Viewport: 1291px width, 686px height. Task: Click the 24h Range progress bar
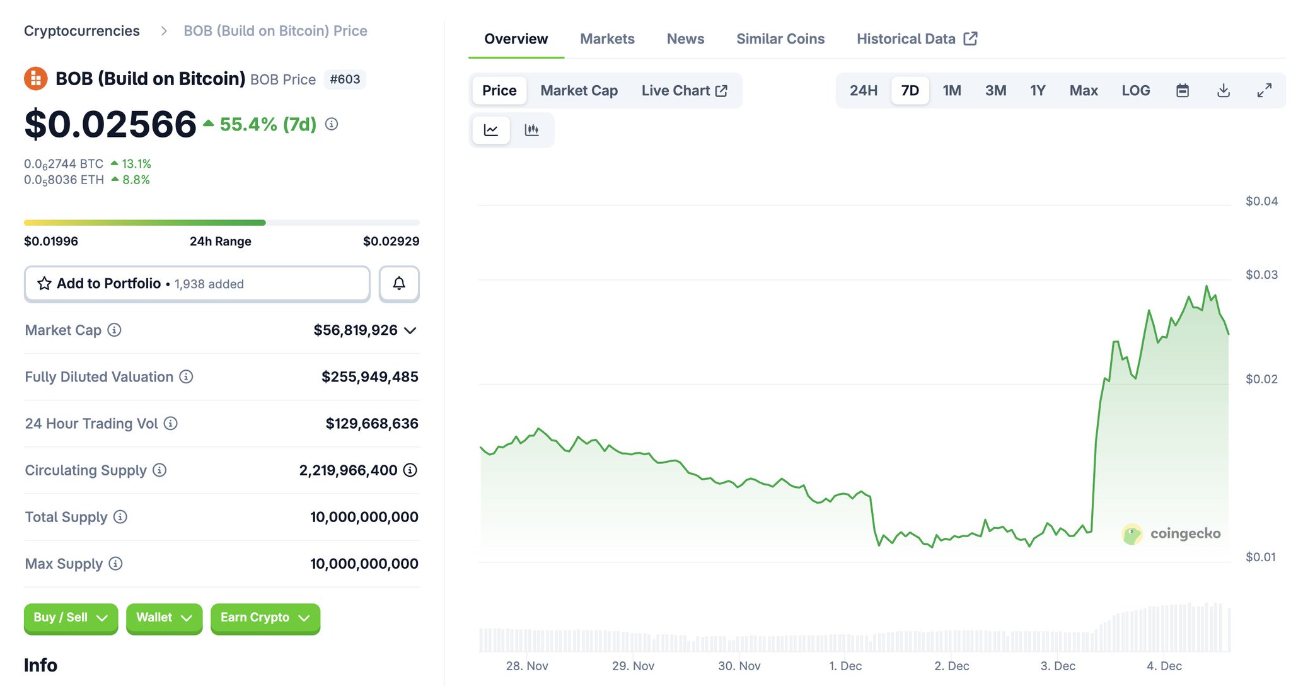pyautogui.click(x=221, y=223)
